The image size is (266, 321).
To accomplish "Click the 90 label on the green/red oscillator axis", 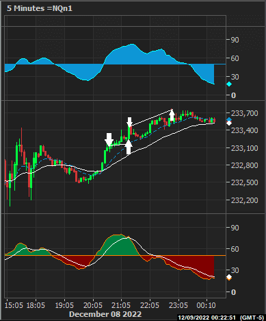I will [x=235, y=228].
